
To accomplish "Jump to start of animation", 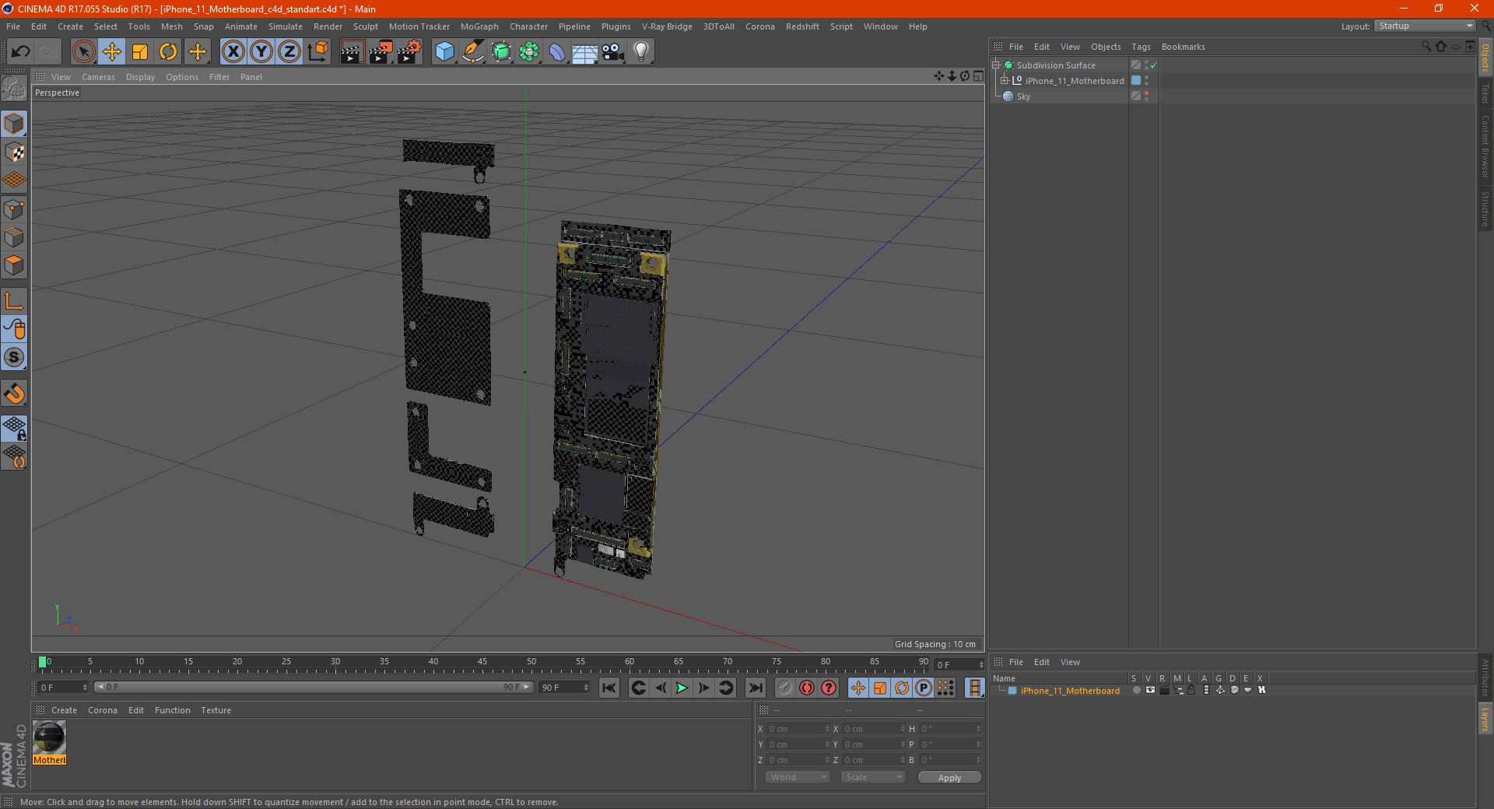I will (x=609, y=688).
